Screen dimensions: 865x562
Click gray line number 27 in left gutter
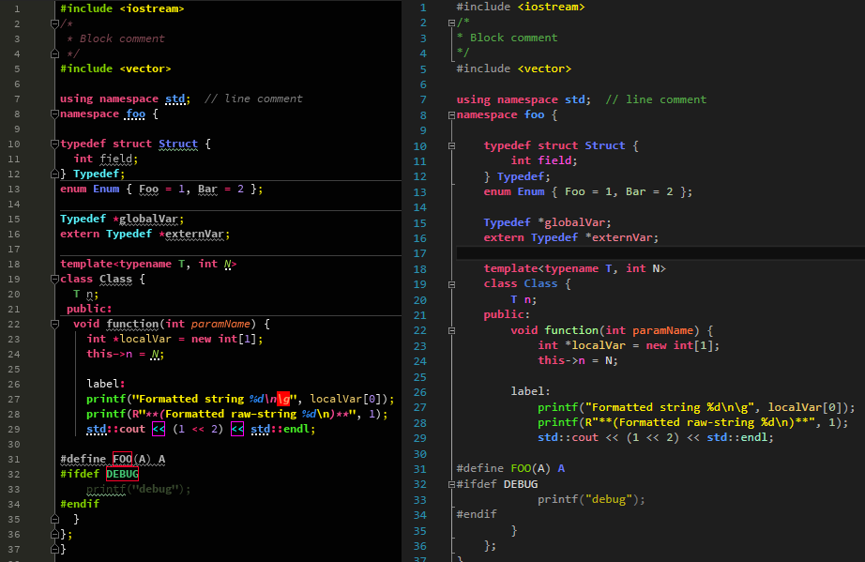point(14,400)
